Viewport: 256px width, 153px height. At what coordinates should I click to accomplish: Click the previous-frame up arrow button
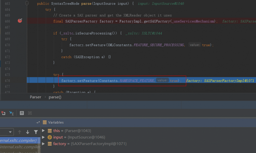[19, 132]
